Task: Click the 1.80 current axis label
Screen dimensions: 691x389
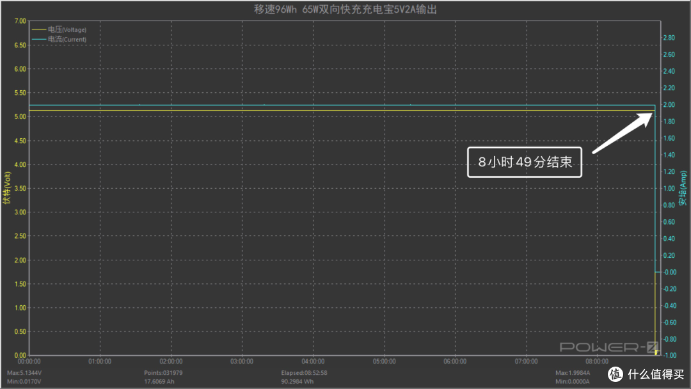Action: point(669,122)
